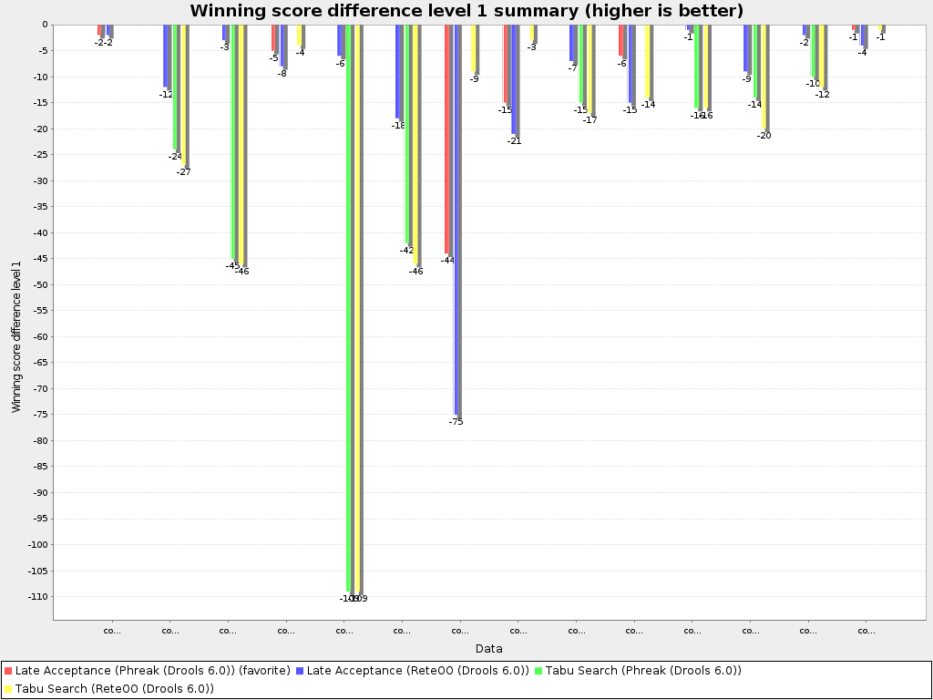Click the red Late Acceptance Phreak legend swatch
933x700 pixels.
coord(8,671)
